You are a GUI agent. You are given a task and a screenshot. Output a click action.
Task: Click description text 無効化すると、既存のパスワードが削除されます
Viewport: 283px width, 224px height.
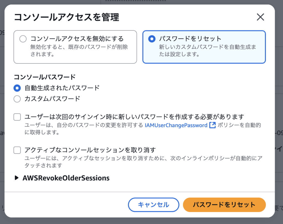point(79,50)
